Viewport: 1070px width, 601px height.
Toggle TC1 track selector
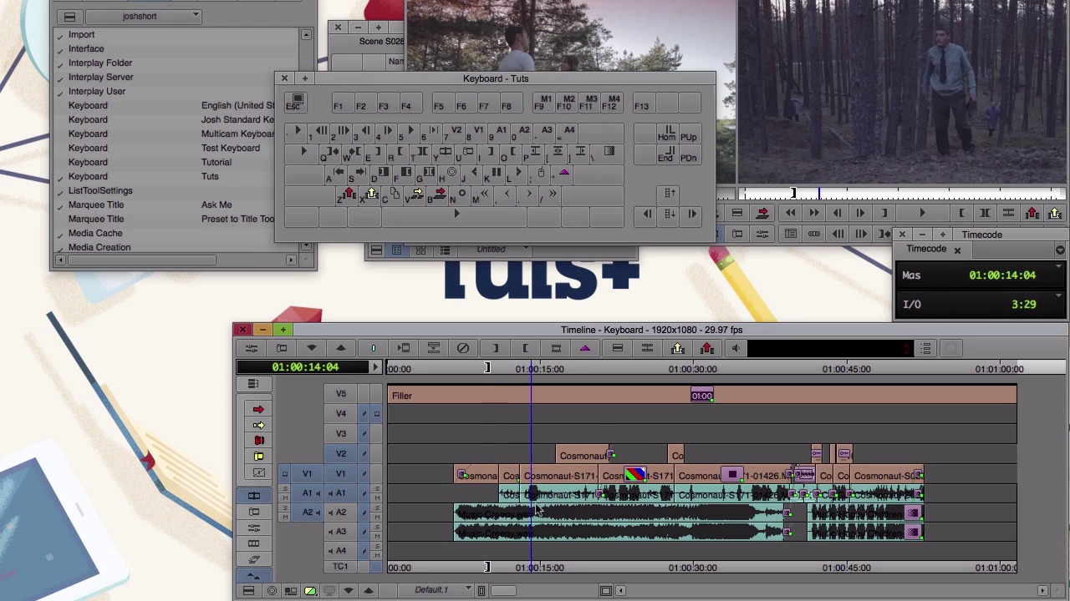(341, 567)
